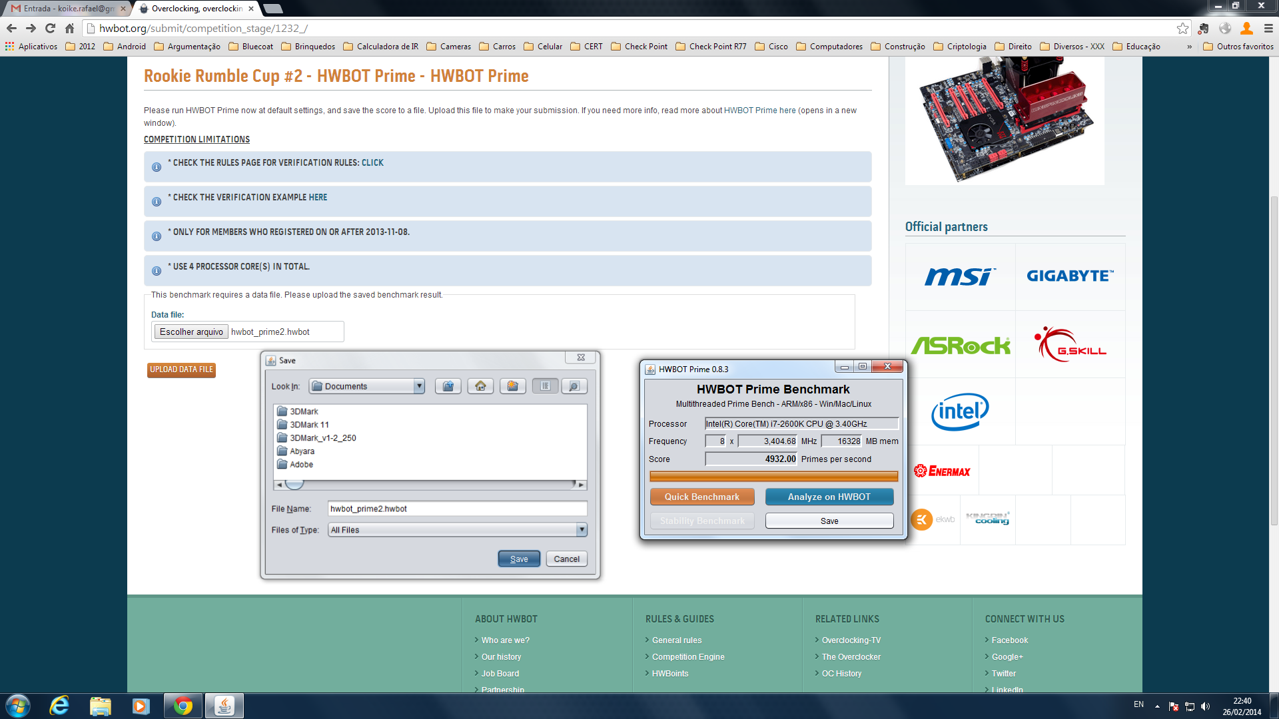1279x719 pixels.
Task: Click the Intel partner logo
Action: (x=960, y=411)
